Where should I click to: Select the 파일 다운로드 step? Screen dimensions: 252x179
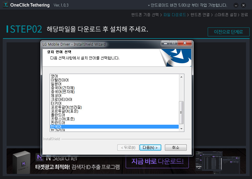coord(174,15)
